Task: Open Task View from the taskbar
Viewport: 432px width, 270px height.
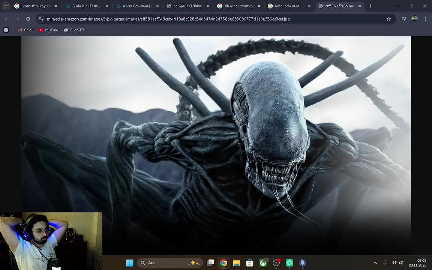Action: click(x=210, y=263)
